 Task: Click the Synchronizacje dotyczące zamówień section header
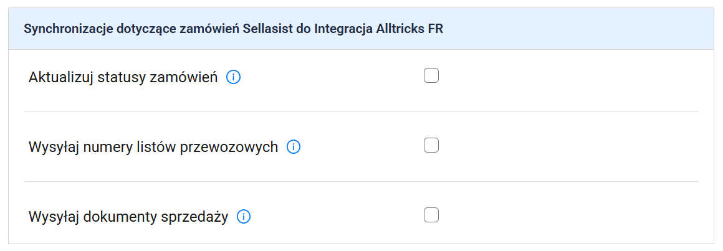[x=233, y=30]
